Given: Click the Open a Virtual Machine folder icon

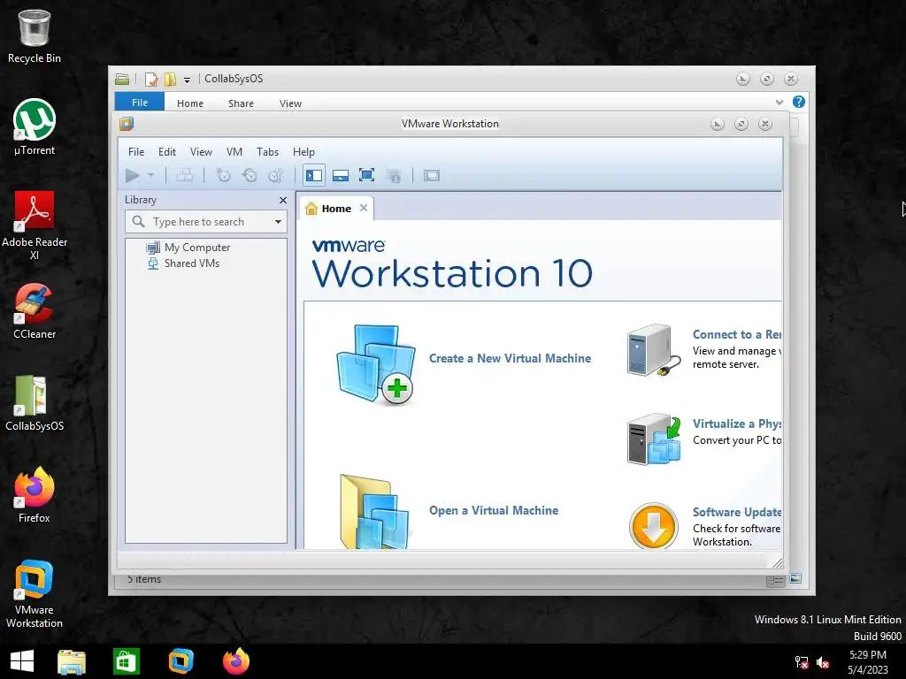Looking at the screenshot, I should 374,512.
